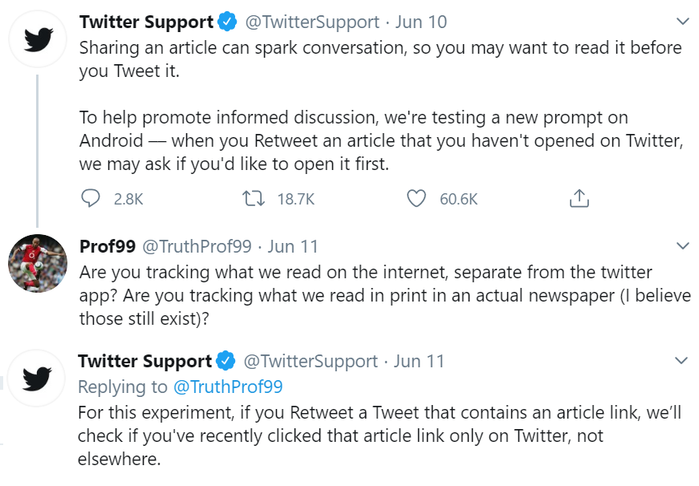Image resolution: width=699 pixels, height=486 pixels.
Task: Expand options chevron on Twitter Support's reply
Action: pos(681,360)
